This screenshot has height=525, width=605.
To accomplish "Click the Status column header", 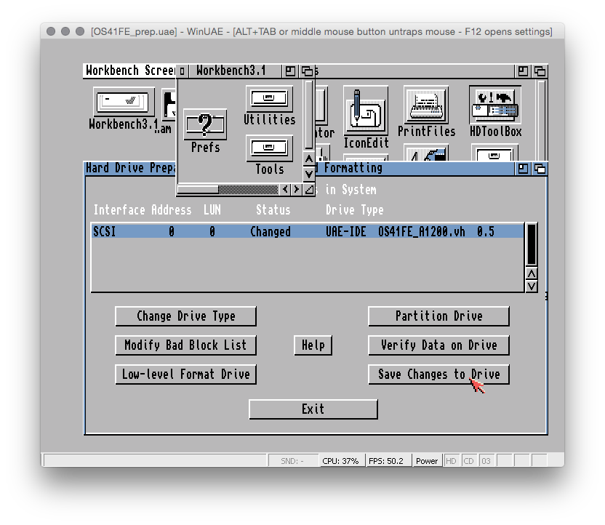I will click(273, 210).
